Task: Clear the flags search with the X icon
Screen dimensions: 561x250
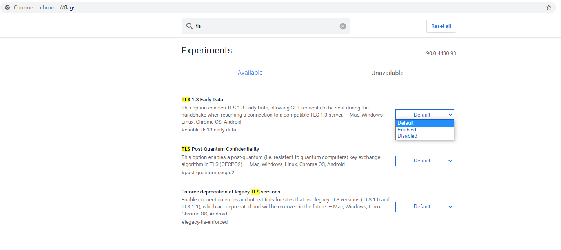Action: [343, 26]
